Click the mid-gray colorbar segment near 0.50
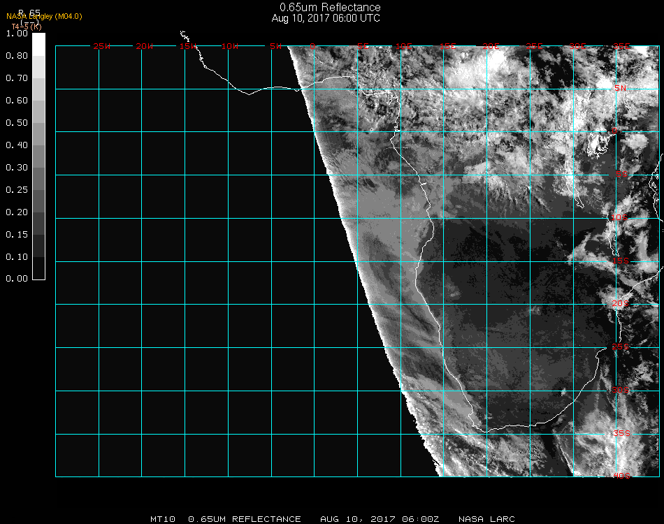 coord(38,133)
